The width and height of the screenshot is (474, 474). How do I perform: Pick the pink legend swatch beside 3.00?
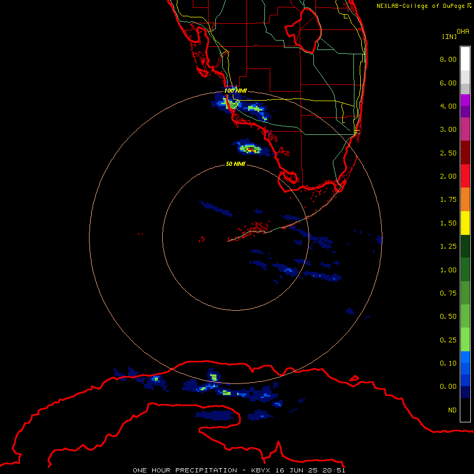point(465,130)
